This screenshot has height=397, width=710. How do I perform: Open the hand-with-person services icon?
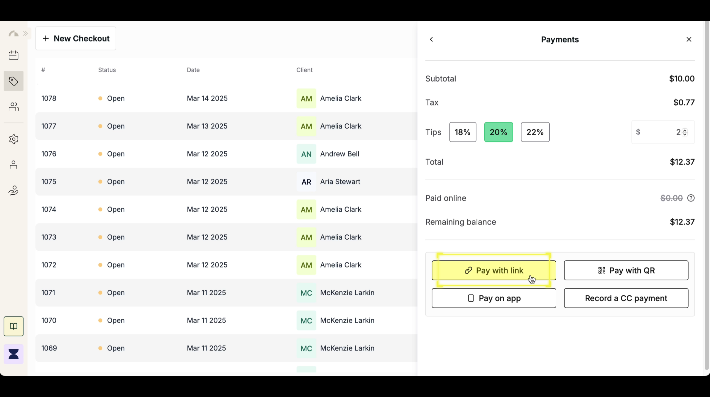pyautogui.click(x=14, y=191)
